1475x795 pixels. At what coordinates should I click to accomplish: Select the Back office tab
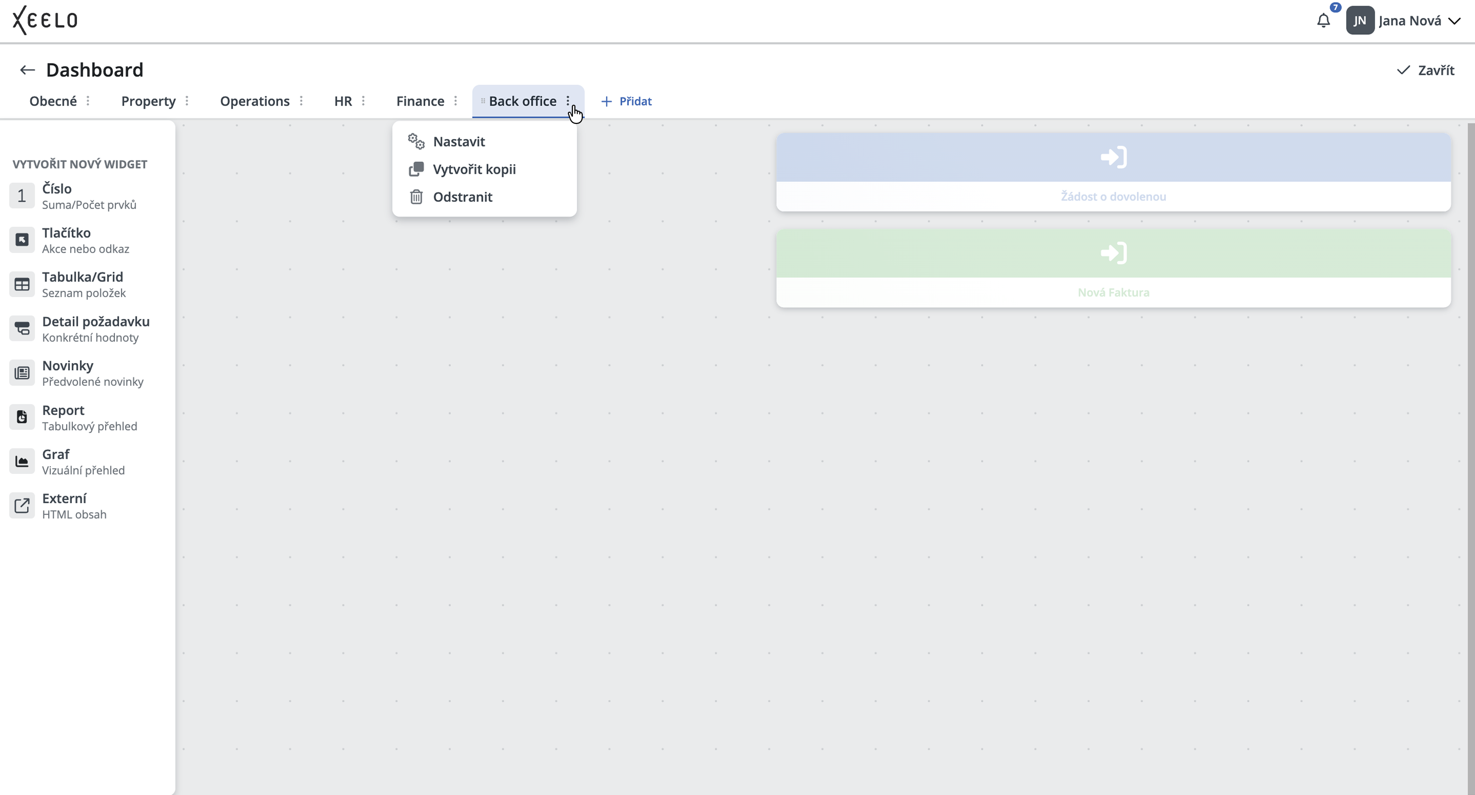pos(523,101)
